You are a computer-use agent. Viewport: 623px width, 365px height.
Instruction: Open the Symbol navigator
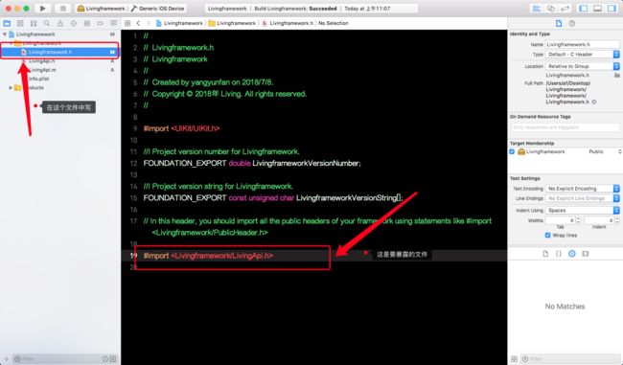pos(34,23)
